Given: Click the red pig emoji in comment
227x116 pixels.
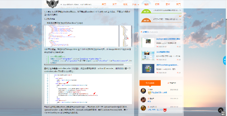Looking at the screenshot, I should click(165, 110).
